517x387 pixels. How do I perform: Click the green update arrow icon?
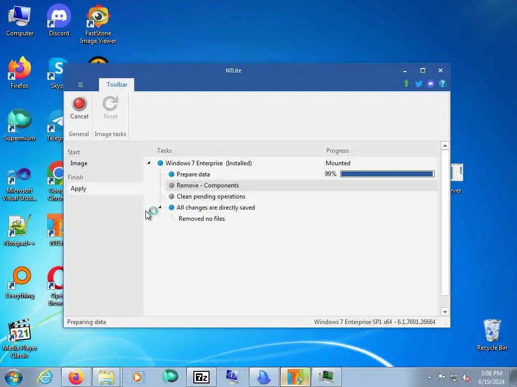click(406, 84)
